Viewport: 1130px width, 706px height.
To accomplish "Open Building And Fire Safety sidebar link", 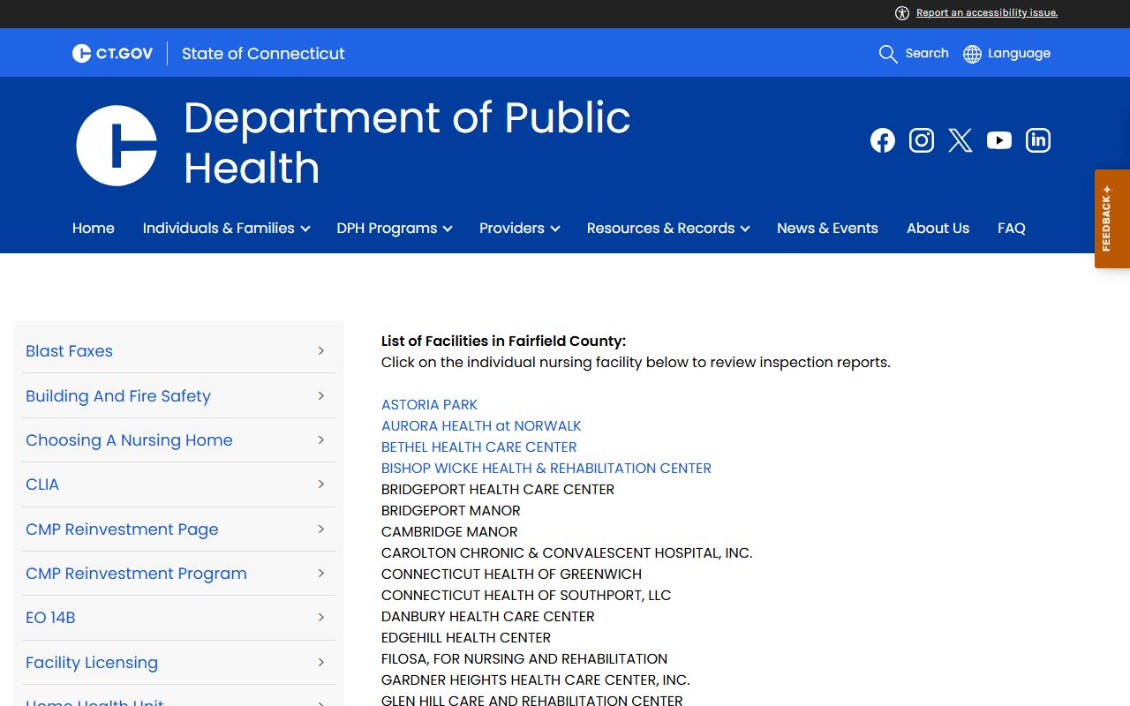I will (x=118, y=396).
